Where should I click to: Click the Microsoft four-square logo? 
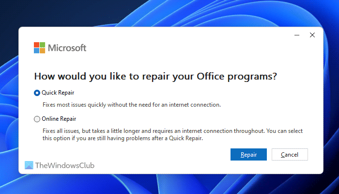(39, 48)
